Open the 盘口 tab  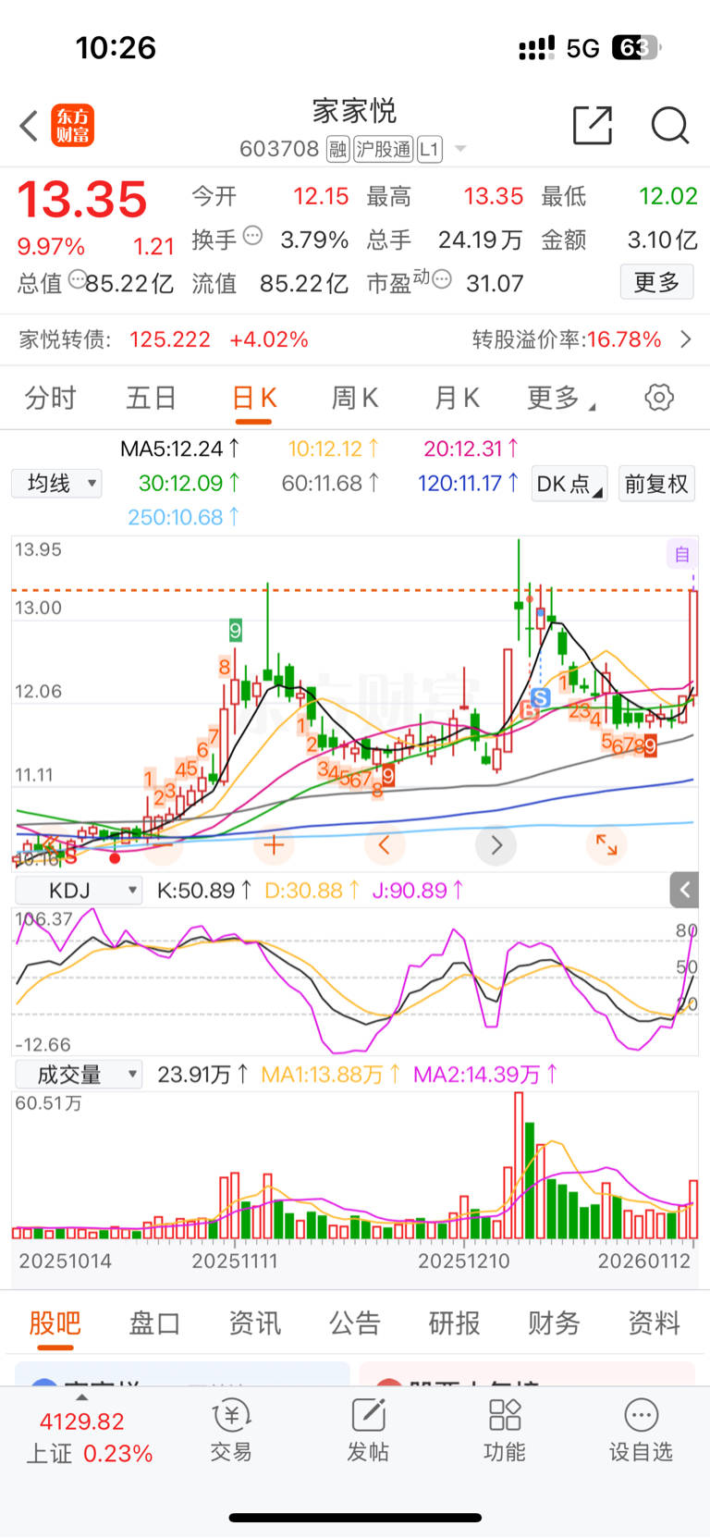[154, 1323]
